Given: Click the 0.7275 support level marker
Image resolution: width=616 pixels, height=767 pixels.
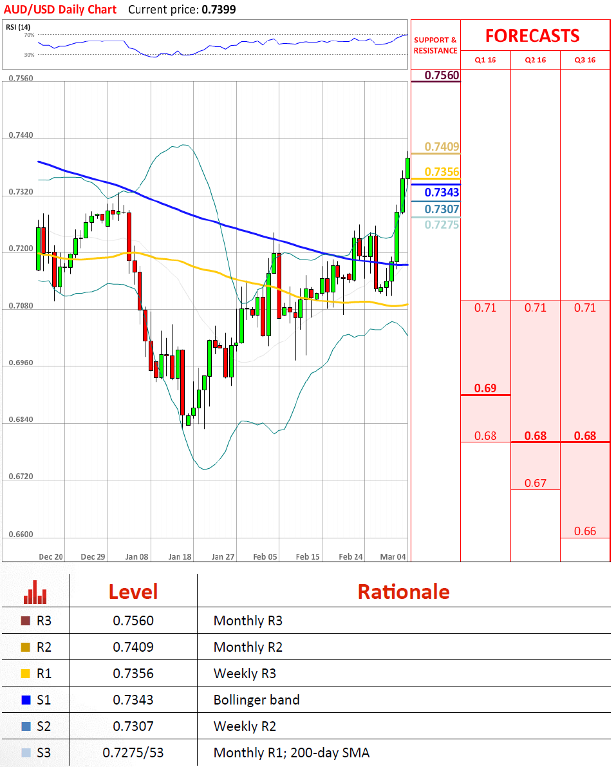Looking at the screenshot, I should [442, 225].
